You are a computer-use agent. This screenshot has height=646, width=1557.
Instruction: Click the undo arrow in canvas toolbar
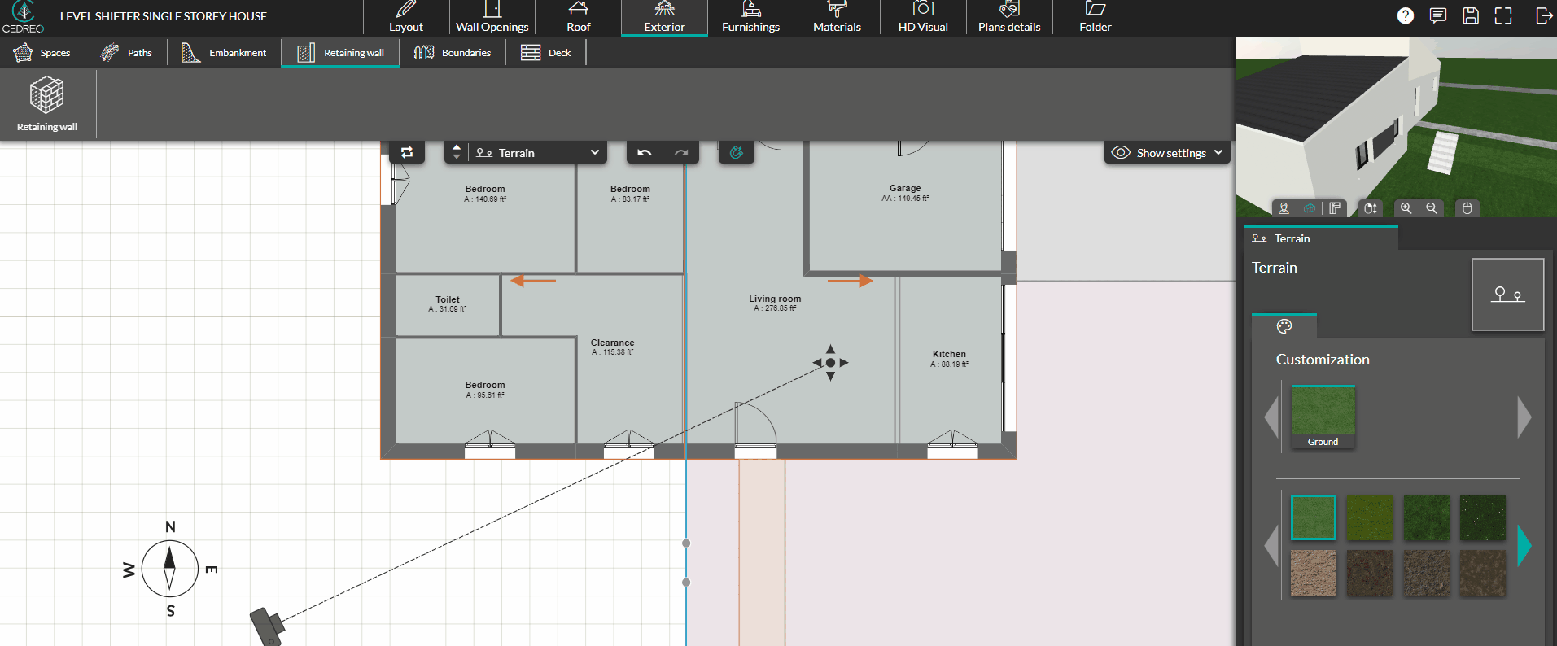click(x=645, y=152)
